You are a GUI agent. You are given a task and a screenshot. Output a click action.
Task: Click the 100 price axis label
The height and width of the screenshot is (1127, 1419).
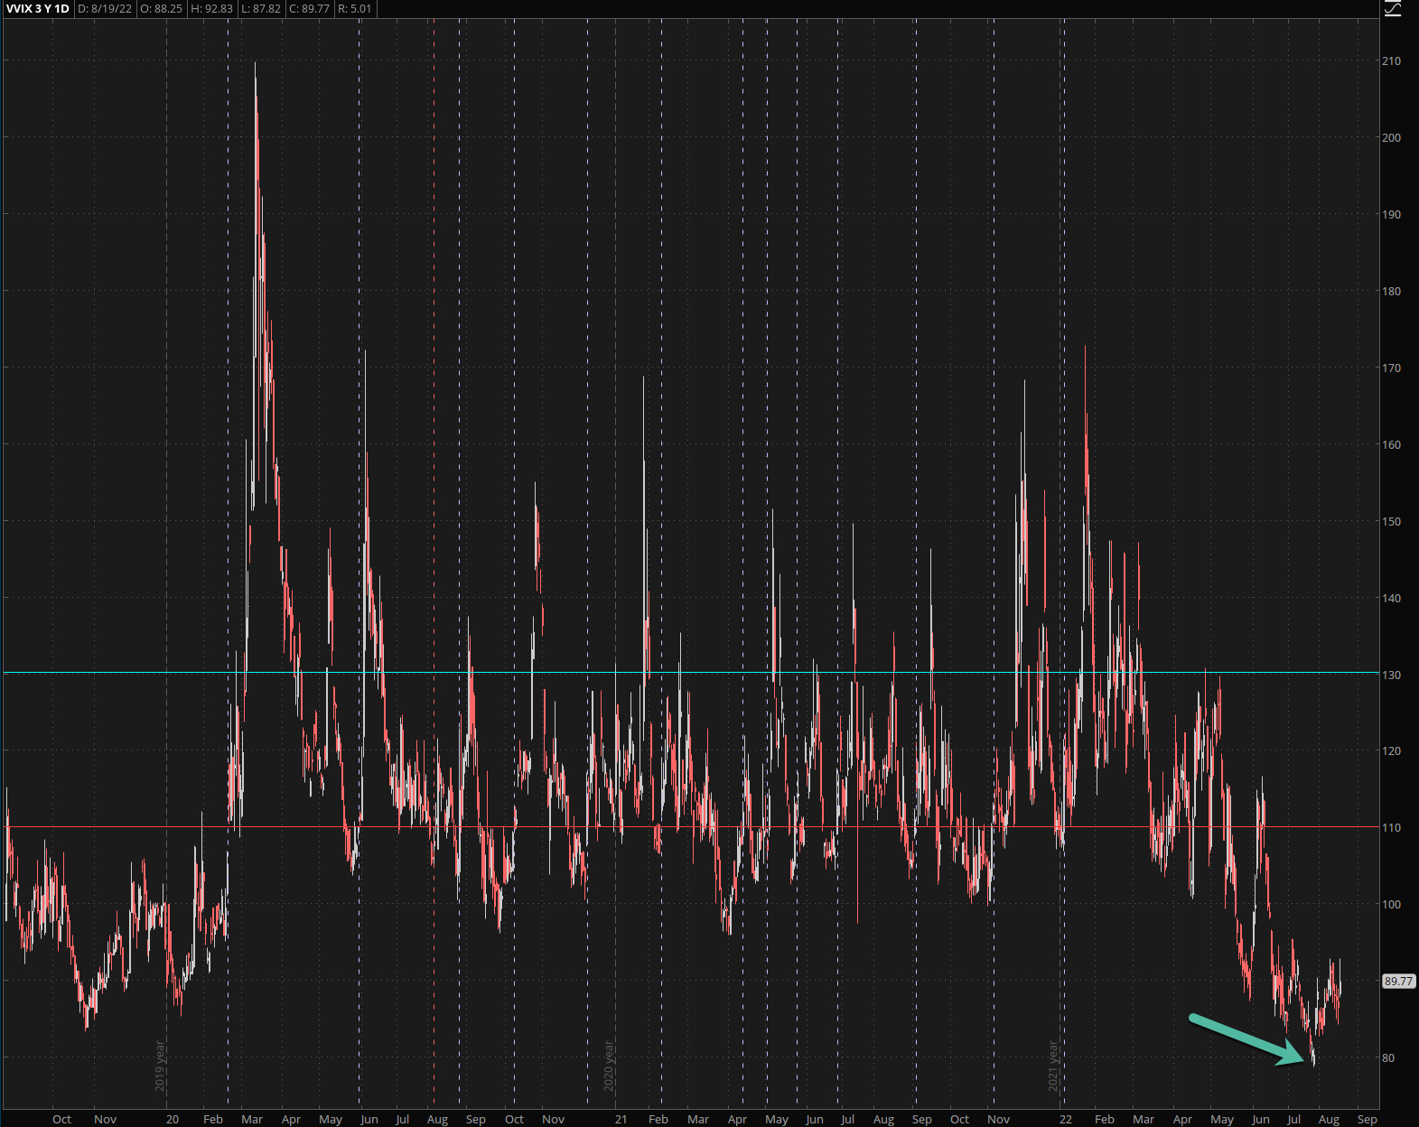(x=1391, y=904)
